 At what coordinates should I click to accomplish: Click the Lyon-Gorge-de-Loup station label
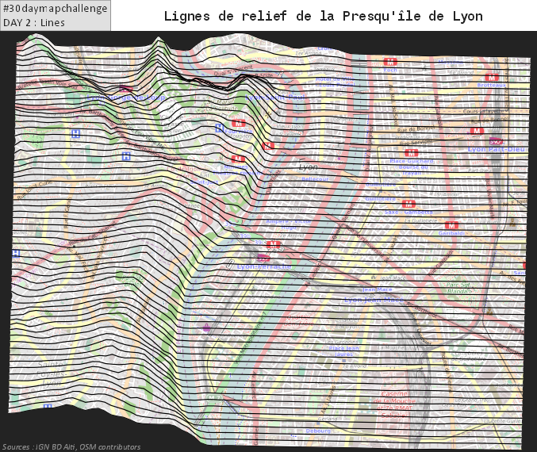click(x=126, y=98)
